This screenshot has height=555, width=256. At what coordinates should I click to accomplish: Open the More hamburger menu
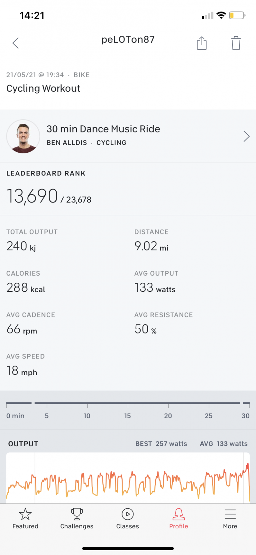point(230,514)
